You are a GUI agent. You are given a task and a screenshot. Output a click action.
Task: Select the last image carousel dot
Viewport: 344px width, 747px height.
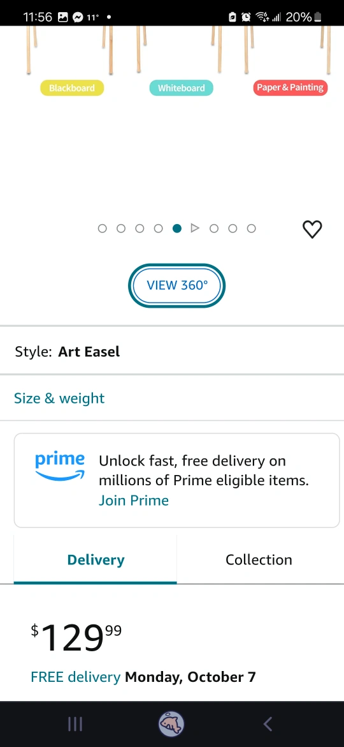point(252,229)
